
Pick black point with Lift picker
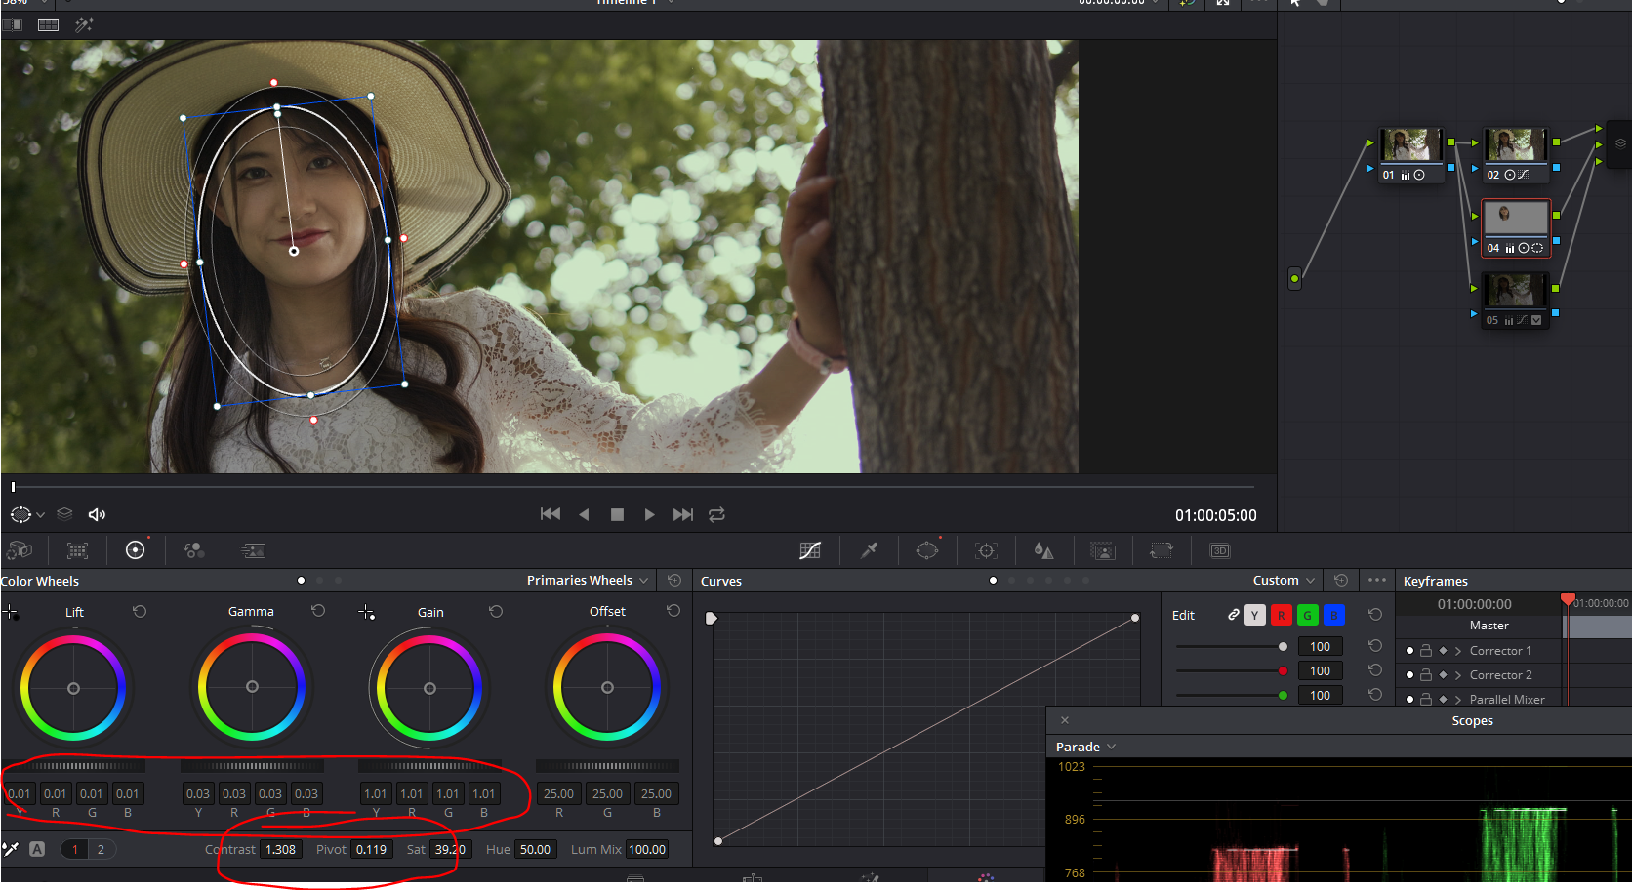pos(11,612)
